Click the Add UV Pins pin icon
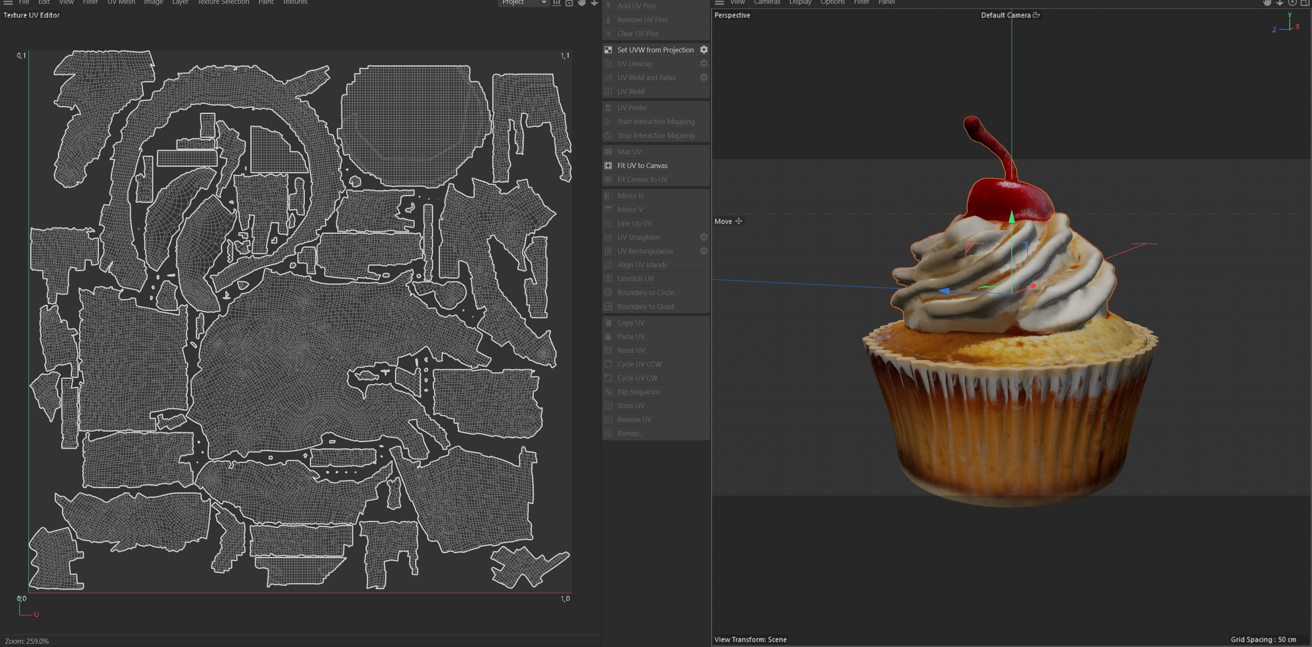 coord(608,5)
